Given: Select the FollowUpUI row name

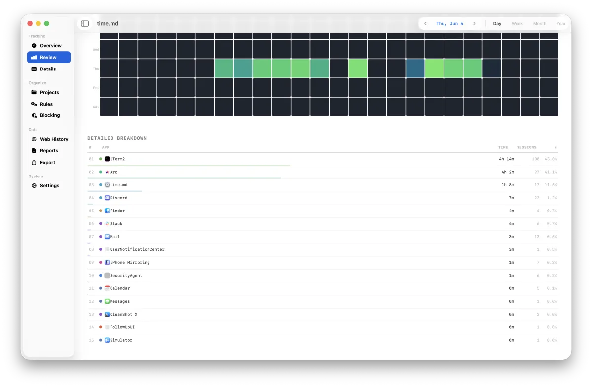Looking at the screenshot, I should point(122,327).
